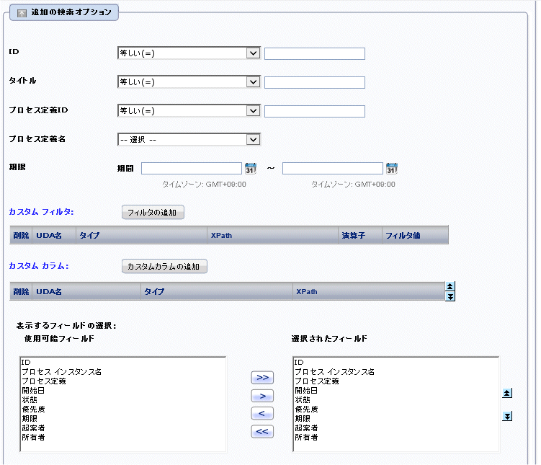Move selected field up icon

(x=507, y=393)
